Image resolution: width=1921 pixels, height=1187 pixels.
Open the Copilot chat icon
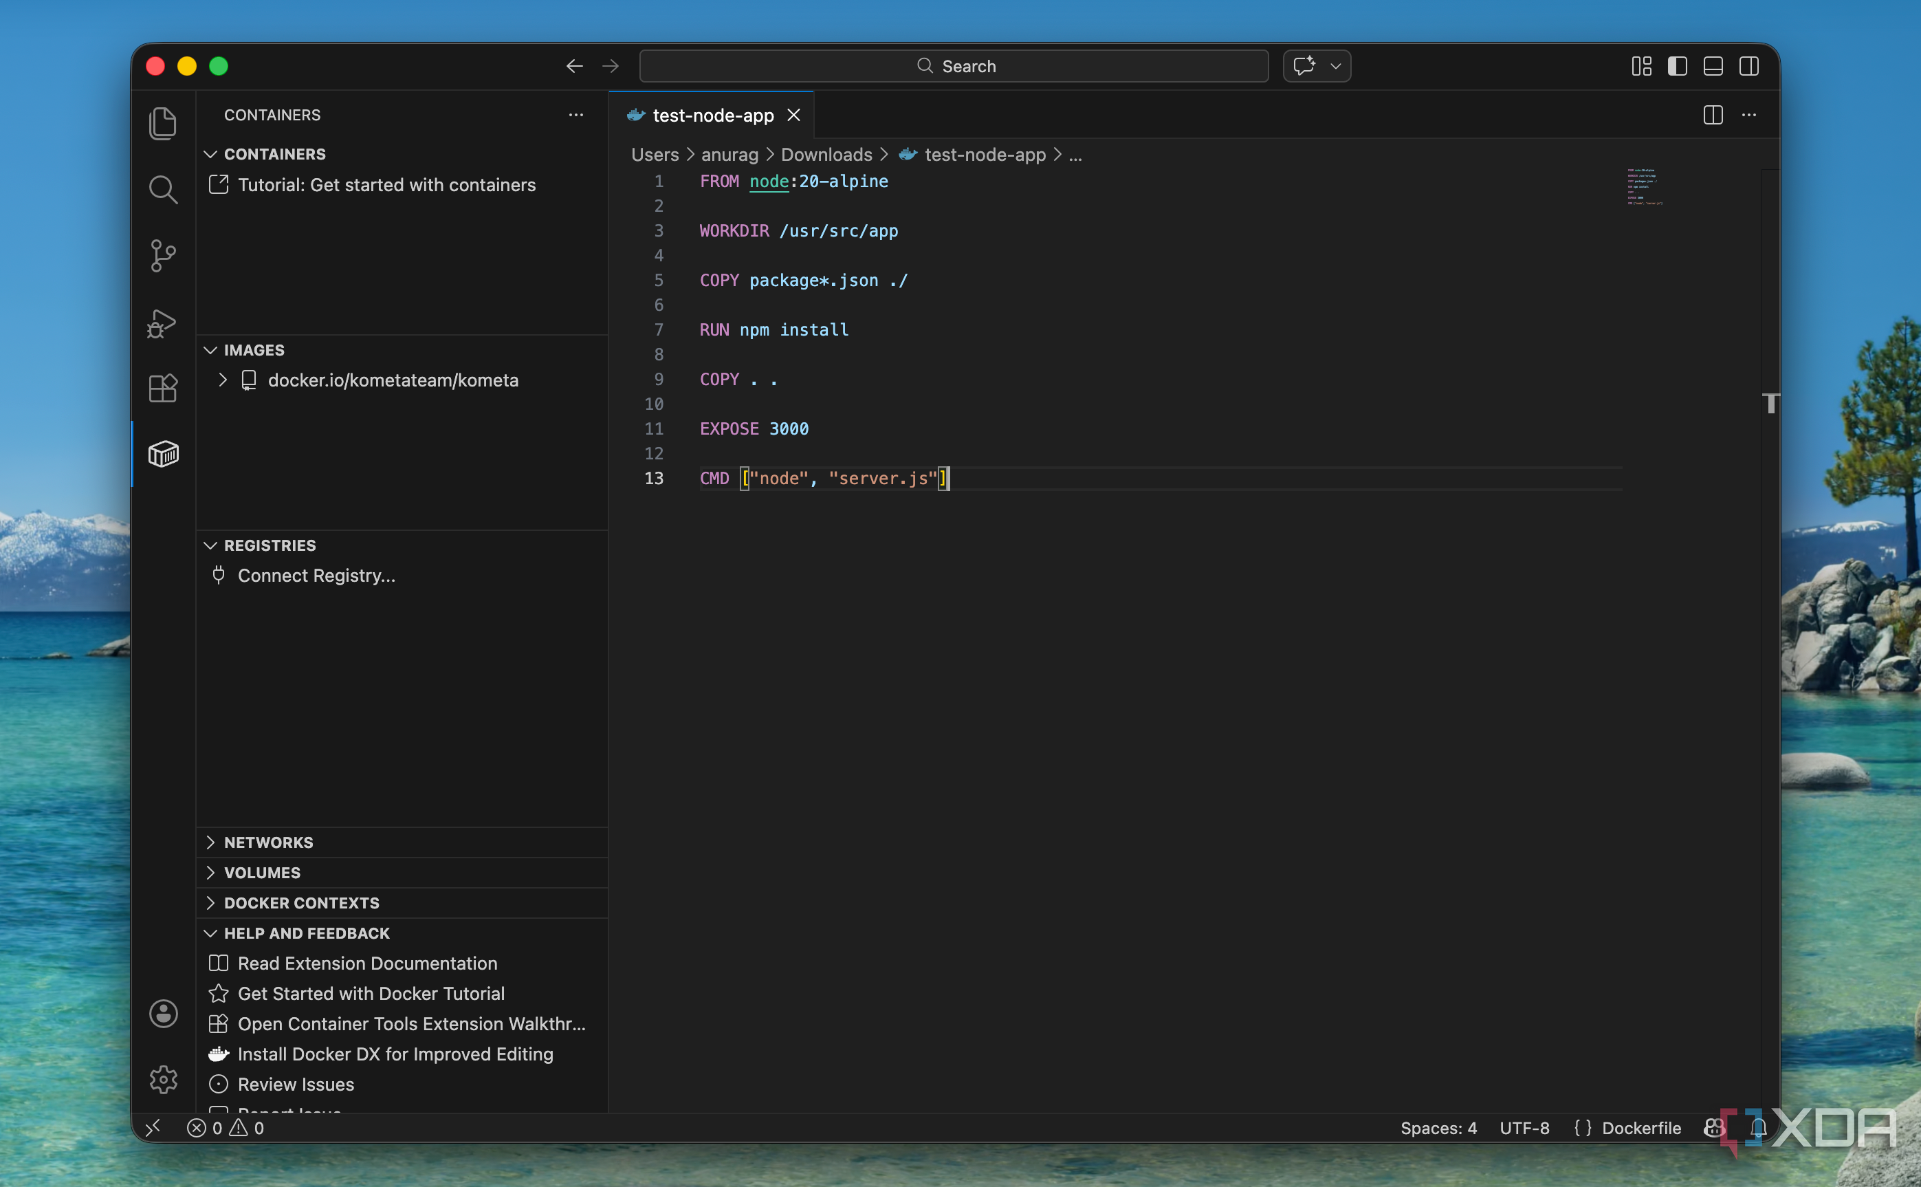coord(1304,66)
